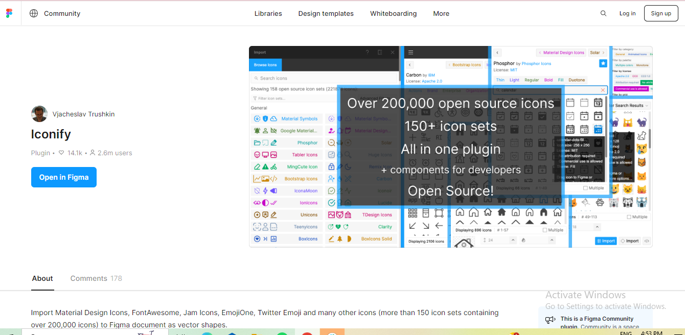Screen dimensions: 685x335
Task: Select the MingCute Icon set row
Action: click(x=286, y=166)
